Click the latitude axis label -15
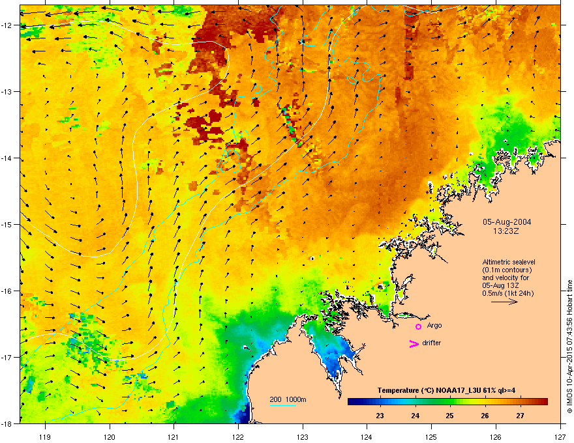 point(7,224)
